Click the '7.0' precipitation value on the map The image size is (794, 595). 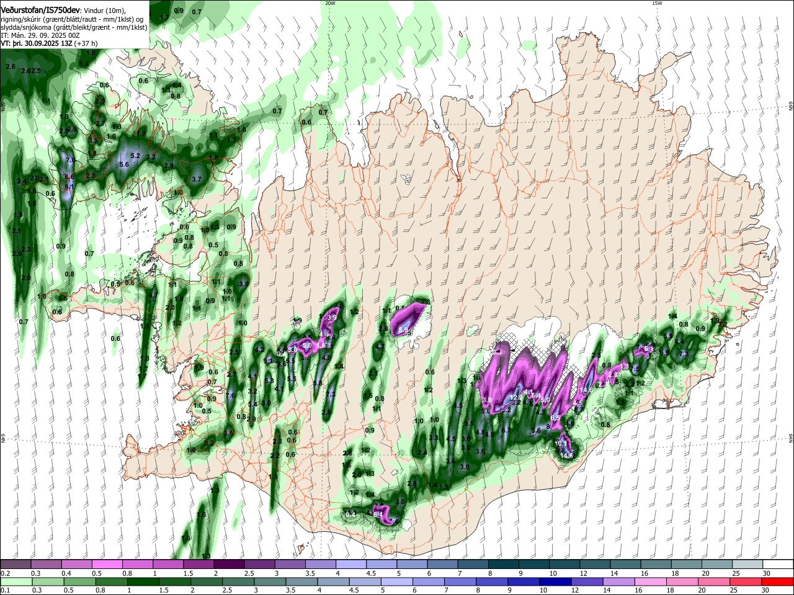click(70, 161)
